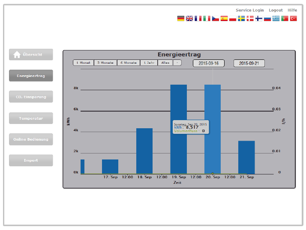Show Alles data range

165,63
